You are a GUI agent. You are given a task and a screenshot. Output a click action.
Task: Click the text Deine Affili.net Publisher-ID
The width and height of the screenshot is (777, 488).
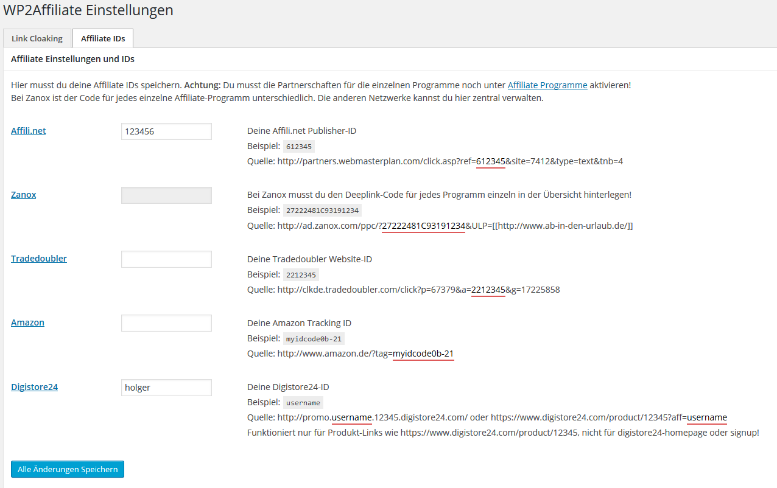coord(301,131)
